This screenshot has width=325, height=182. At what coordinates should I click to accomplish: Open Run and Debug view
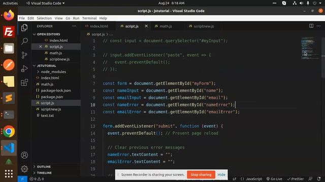tap(24, 69)
